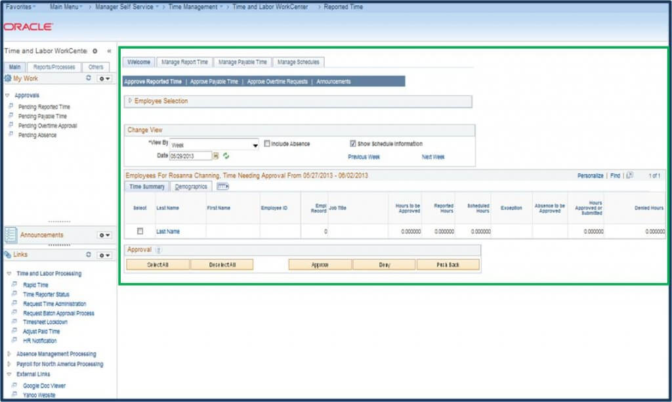
Task: Open the calendar date picker icon
Action: coord(216,156)
